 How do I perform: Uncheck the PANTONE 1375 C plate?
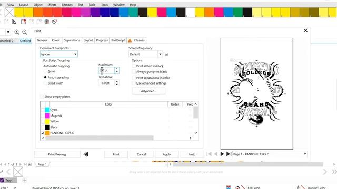click(43, 133)
